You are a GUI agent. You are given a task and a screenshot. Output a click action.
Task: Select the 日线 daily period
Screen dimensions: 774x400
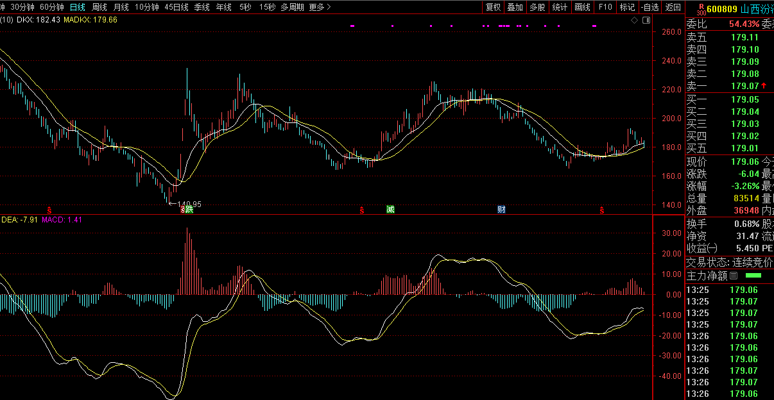coord(77,7)
